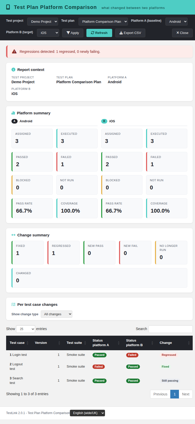Click the checklist icon beside Per test case changes
This screenshot has height=424, width=195.
pyautogui.click(x=14, y=305)
